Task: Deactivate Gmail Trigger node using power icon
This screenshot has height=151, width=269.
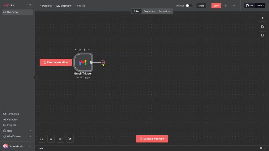Action: tap(80, 50)
